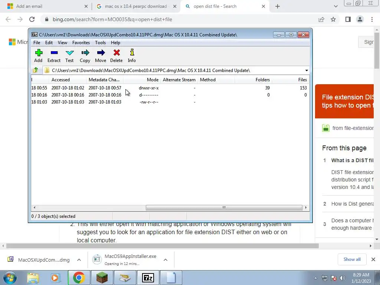
Task: Reload the Bing page
Action: click(x=32, y=19)
